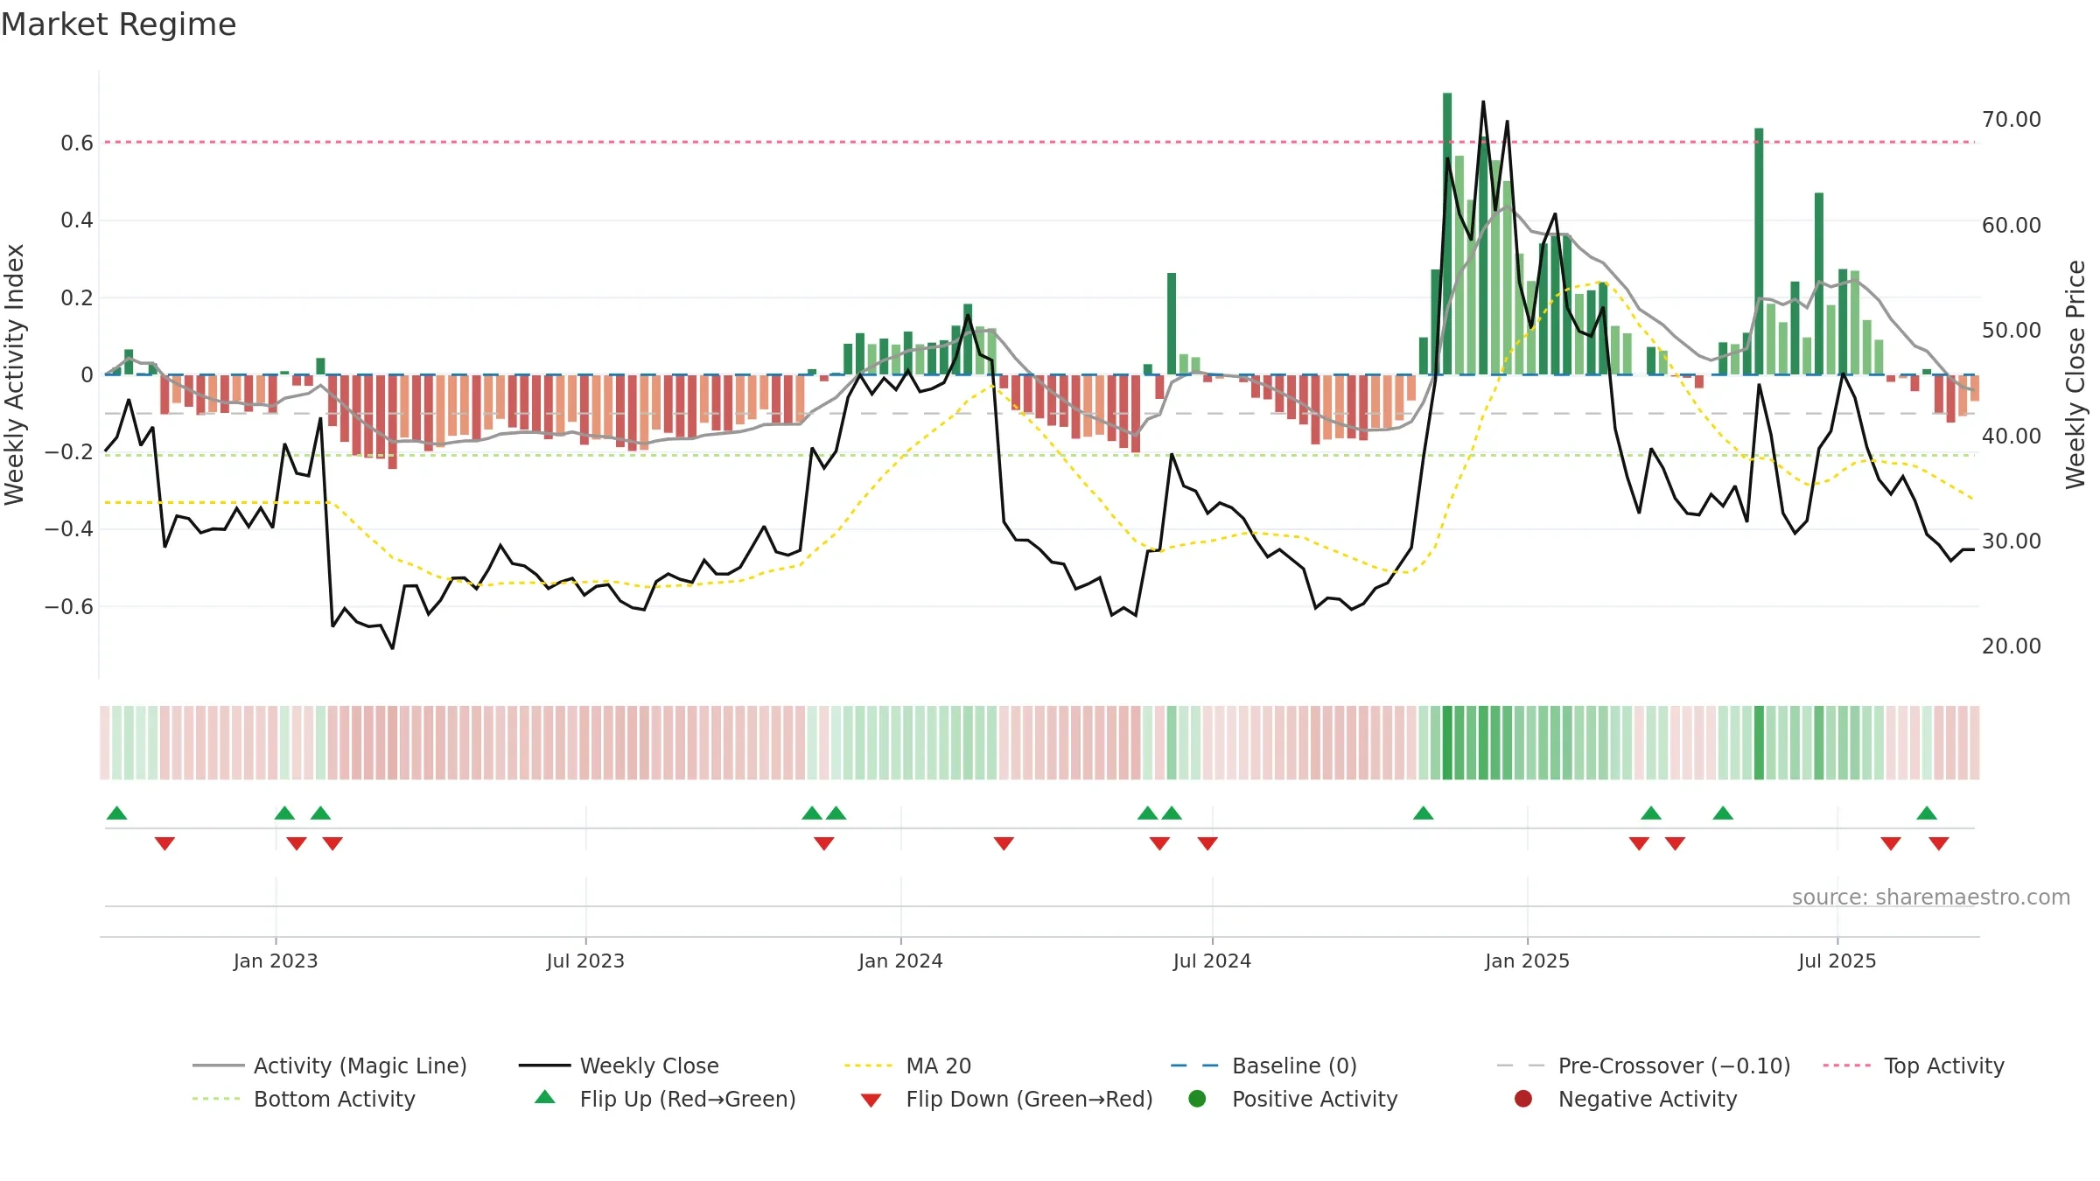2100x1181 pixels.
Task: Click the source: sharemaestro.com text
Action: 1930,897
